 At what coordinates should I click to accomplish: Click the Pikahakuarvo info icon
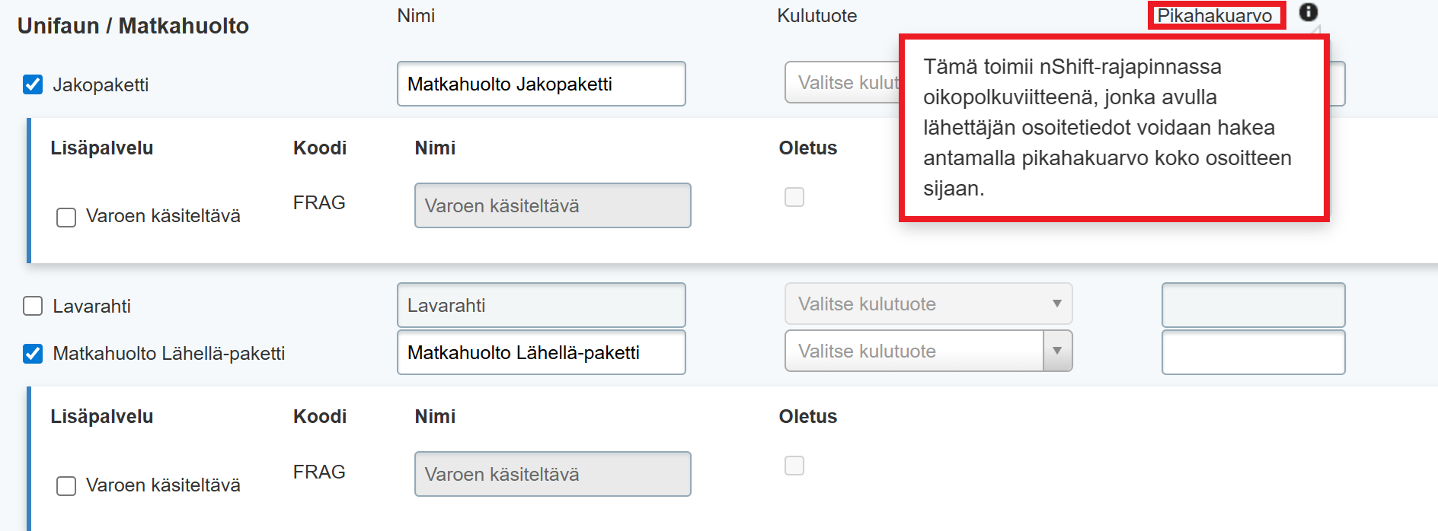coord(1308,12)
